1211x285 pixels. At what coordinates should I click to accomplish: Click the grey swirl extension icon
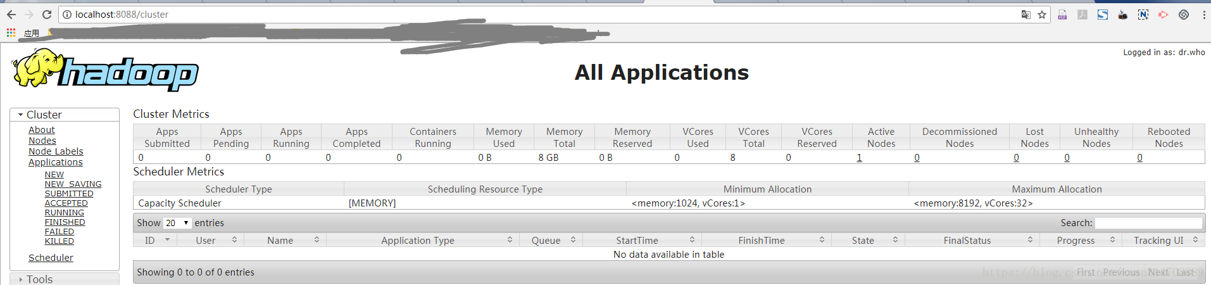click(1184, 15)
